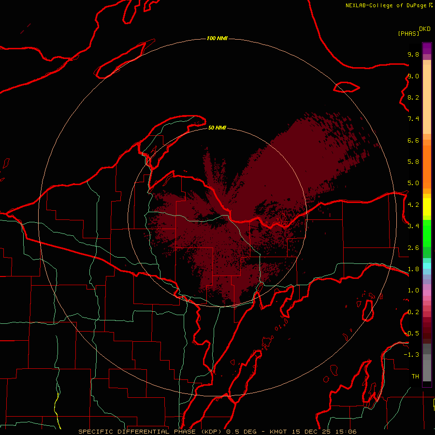The width and height of the screenshot is (435, 435).
Task: Select the 5.8 scale value
Action: (413, 162)
